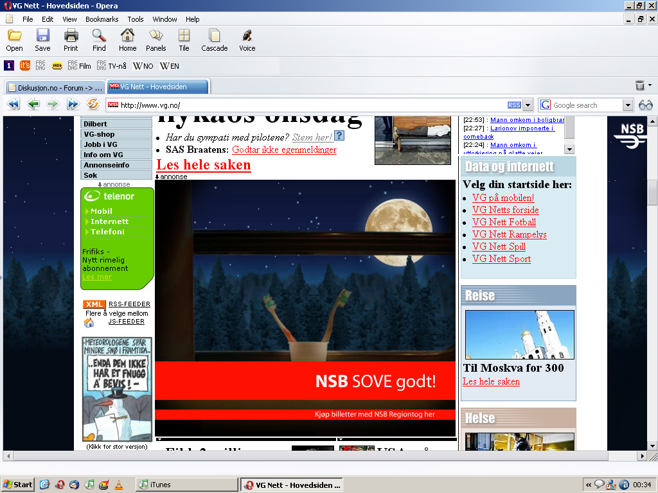The height and width of the screenshot is (493, 658).
Task: Expand the Google search dropdown arrow
Action: [x=628, y=105]
